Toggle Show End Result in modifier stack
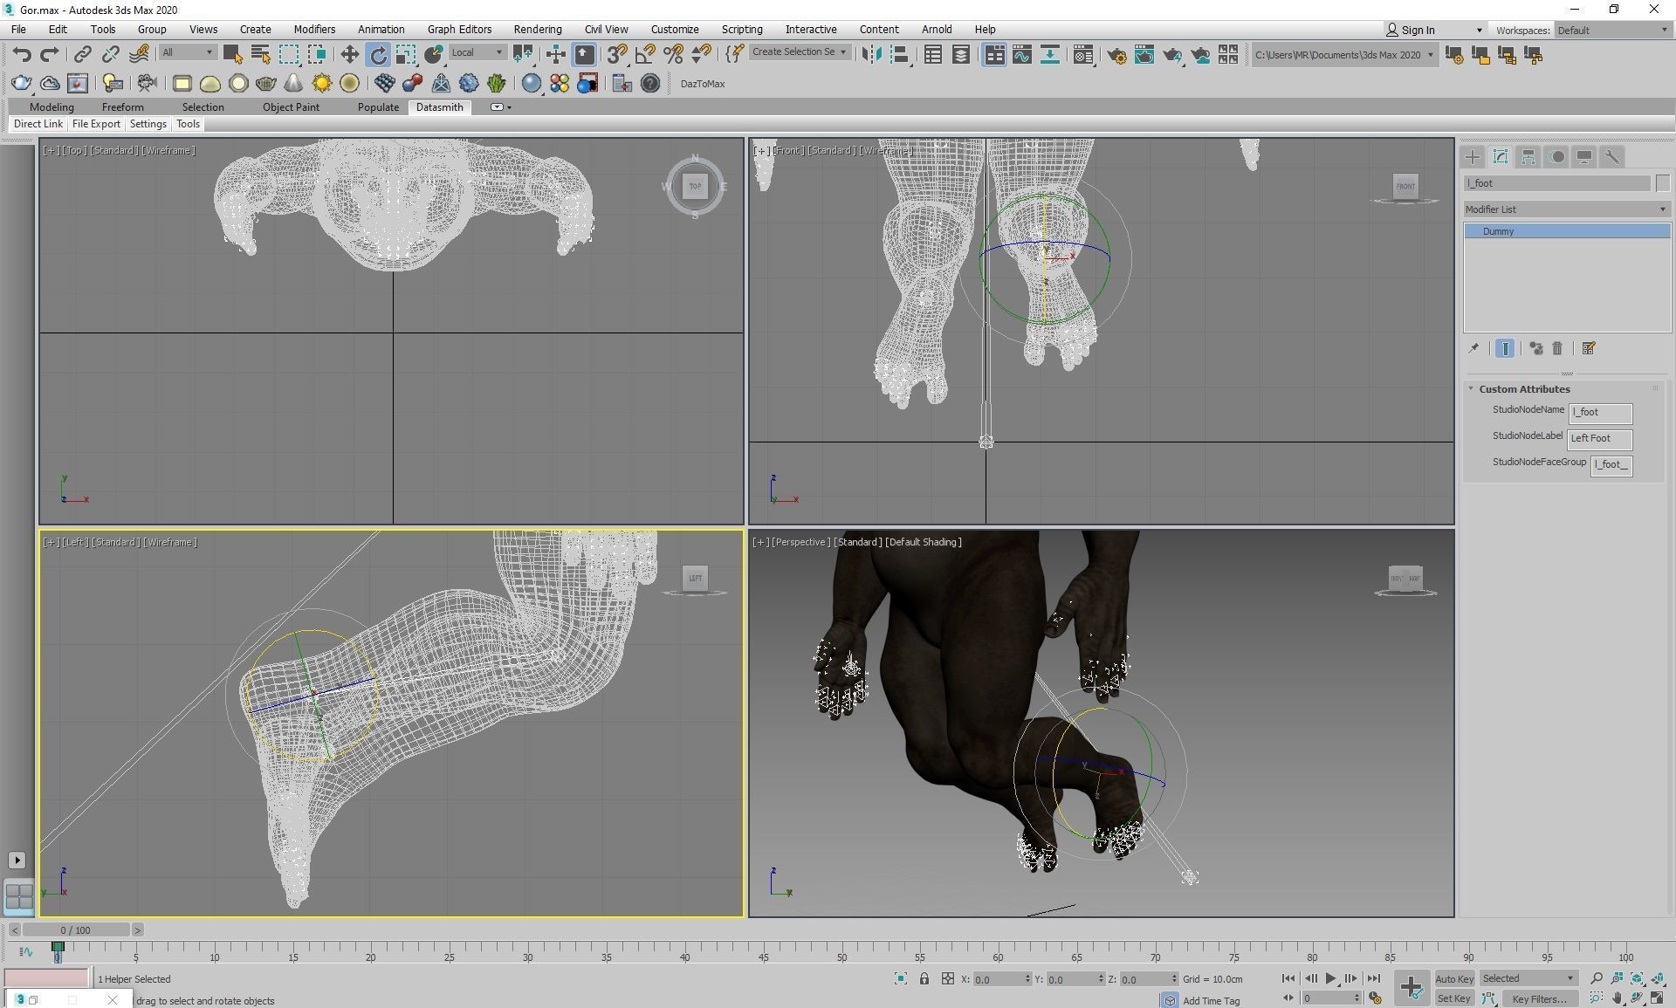 click(1505, 348)
